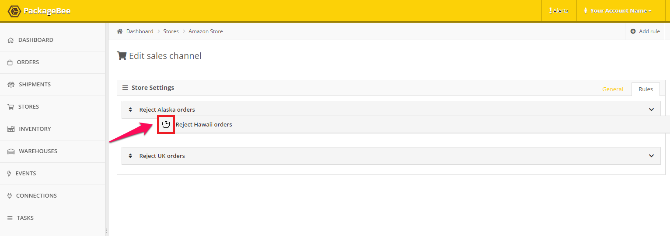Click the home icon in breadcrumb
This screenshot has width=670, height=236.
[120, 31]
